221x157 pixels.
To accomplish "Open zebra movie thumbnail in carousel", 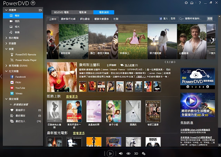I will click(103, 42).
